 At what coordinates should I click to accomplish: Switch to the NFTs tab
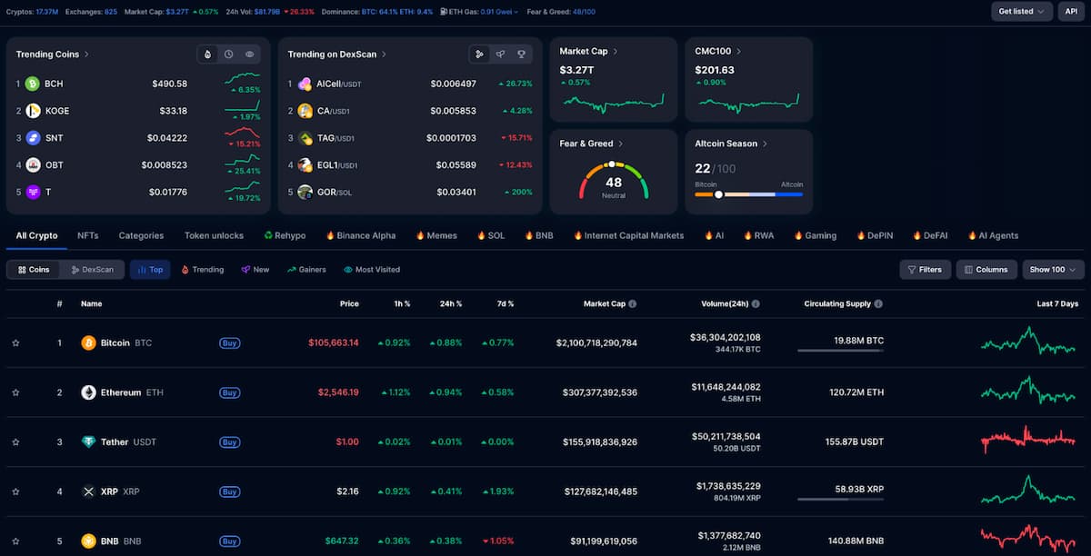coord(88,235)
